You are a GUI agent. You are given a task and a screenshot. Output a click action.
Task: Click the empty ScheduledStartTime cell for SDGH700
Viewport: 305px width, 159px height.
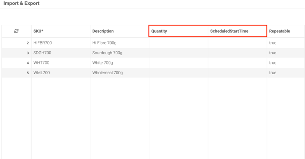[x=238, y=53]
